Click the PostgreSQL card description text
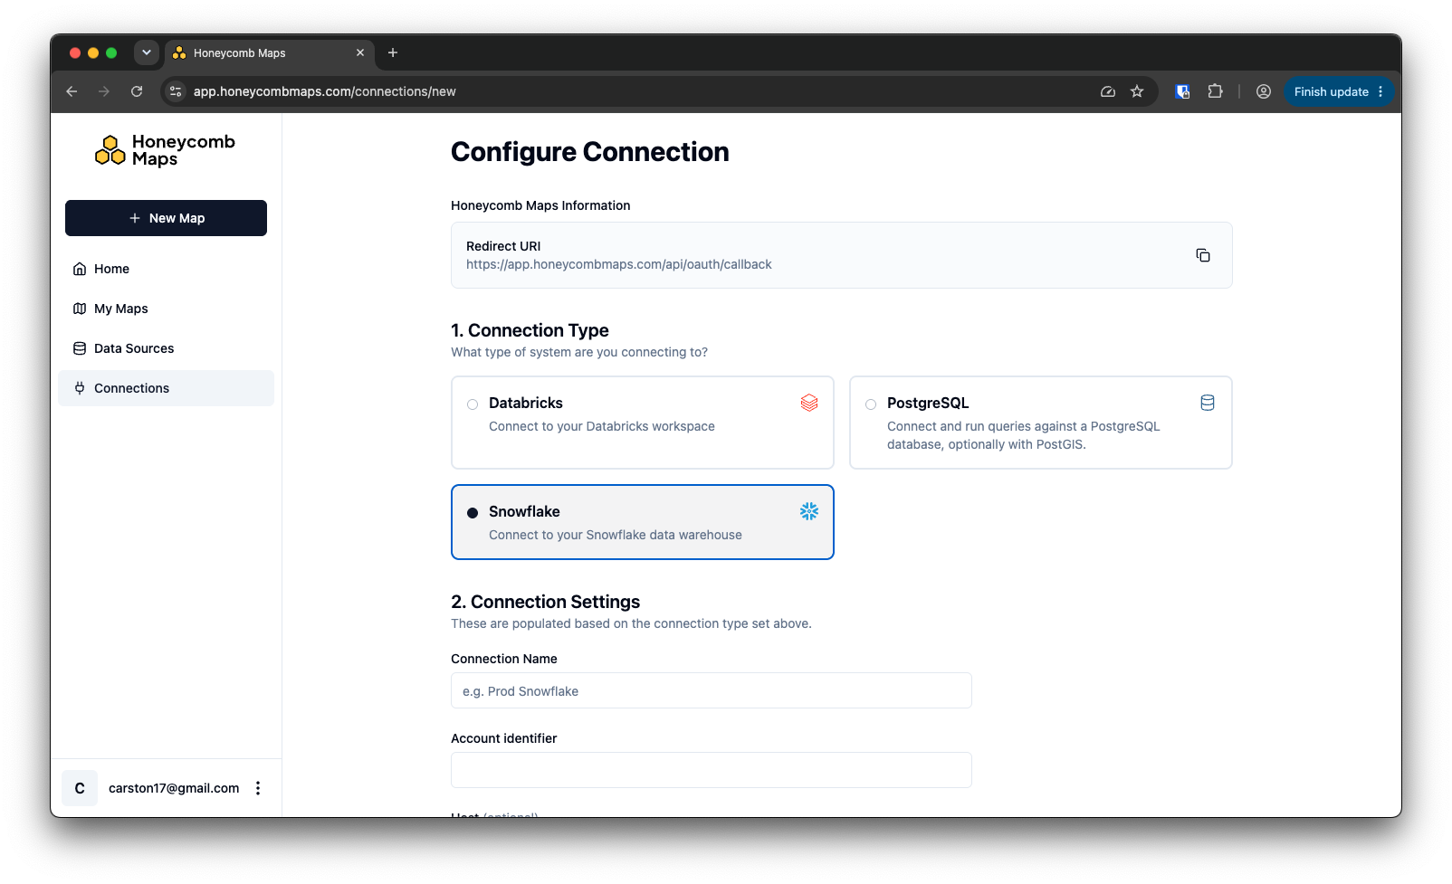The image size is (1452, 884). click(1024, 435)
